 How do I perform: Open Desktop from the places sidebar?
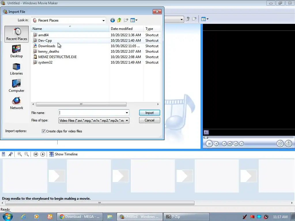pyautogui.click(x=16, y=51)
